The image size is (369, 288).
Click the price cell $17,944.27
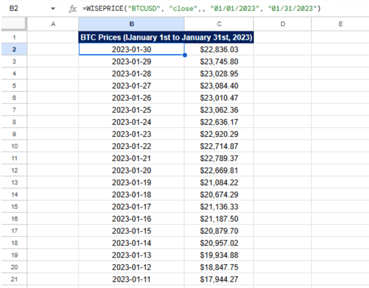(219, 279)
